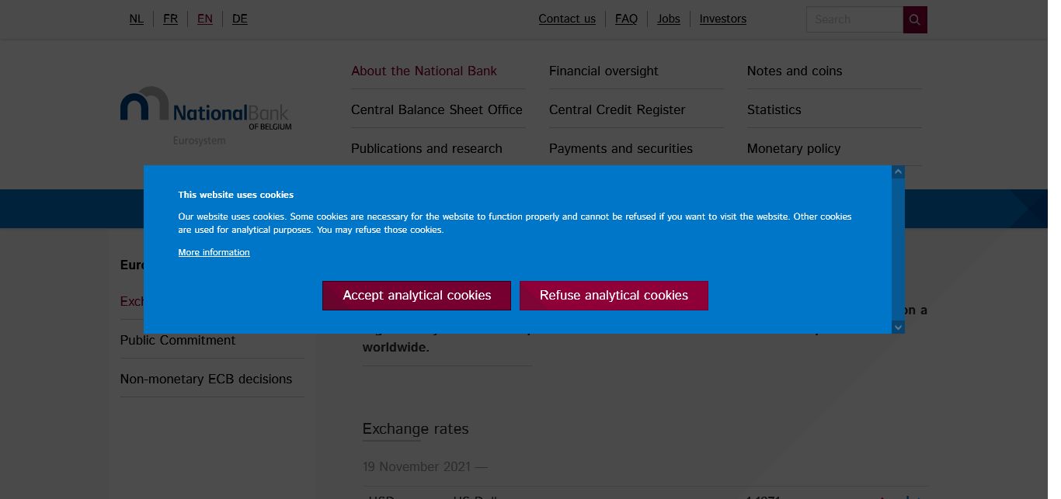Switch language to NL

[137, 19]
